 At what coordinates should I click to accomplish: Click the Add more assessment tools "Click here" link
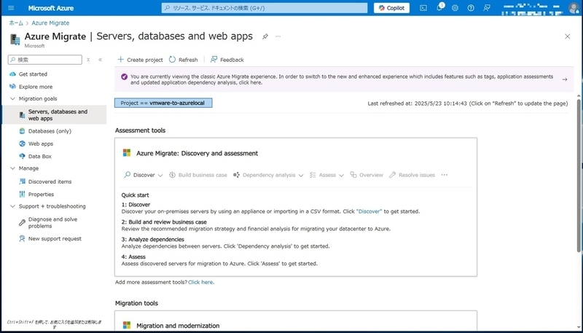(201, 282)
